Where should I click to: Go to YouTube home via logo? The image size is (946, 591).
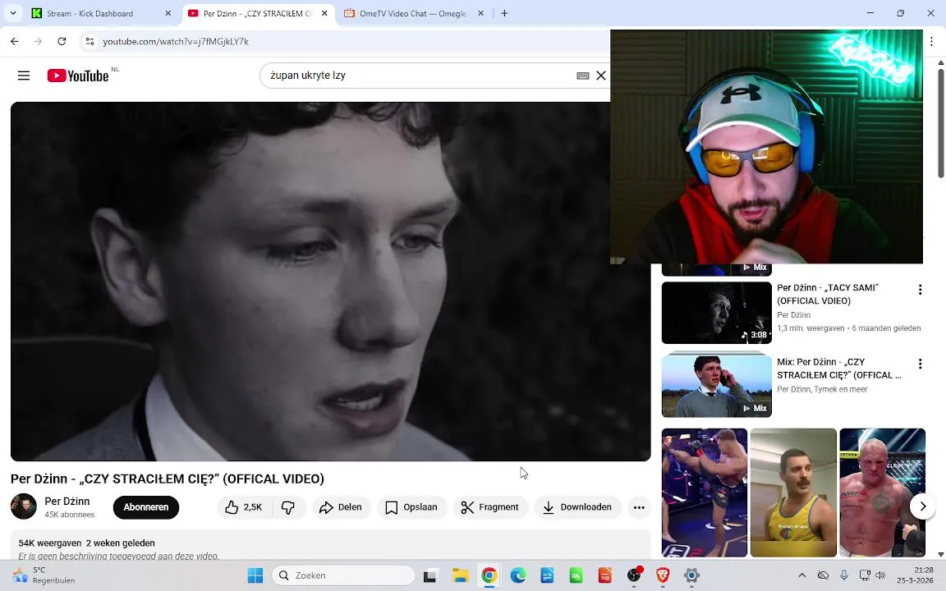[x=78, y=76]
